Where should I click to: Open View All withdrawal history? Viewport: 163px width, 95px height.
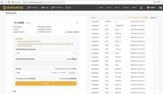153,18
